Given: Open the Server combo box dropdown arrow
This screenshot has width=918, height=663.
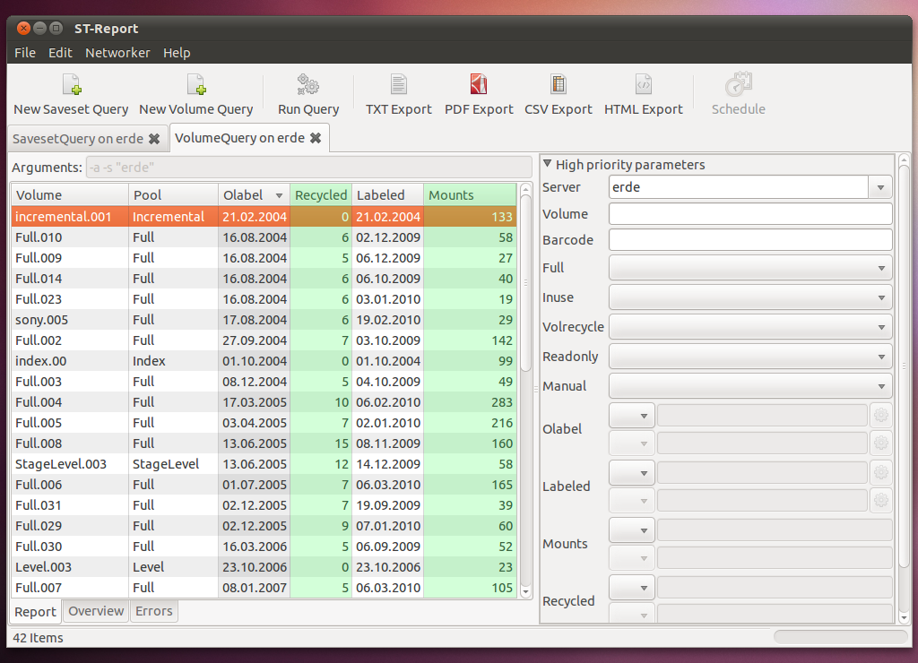Looking at the screenshot, I should [880, 188].
